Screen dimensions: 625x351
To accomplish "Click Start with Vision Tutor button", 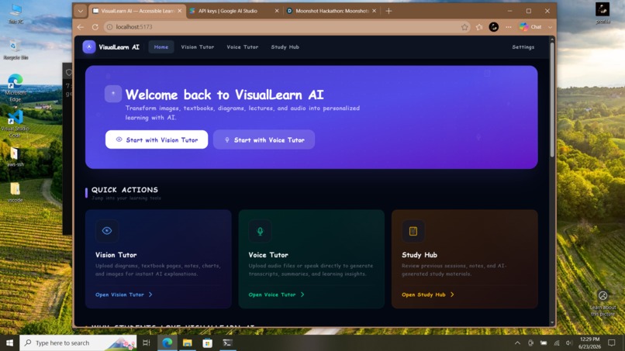I will (x=157, y=139).
